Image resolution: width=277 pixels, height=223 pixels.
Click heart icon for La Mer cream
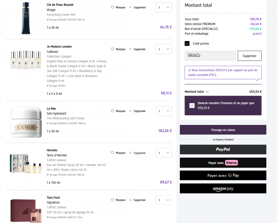[x=113, y=111]
